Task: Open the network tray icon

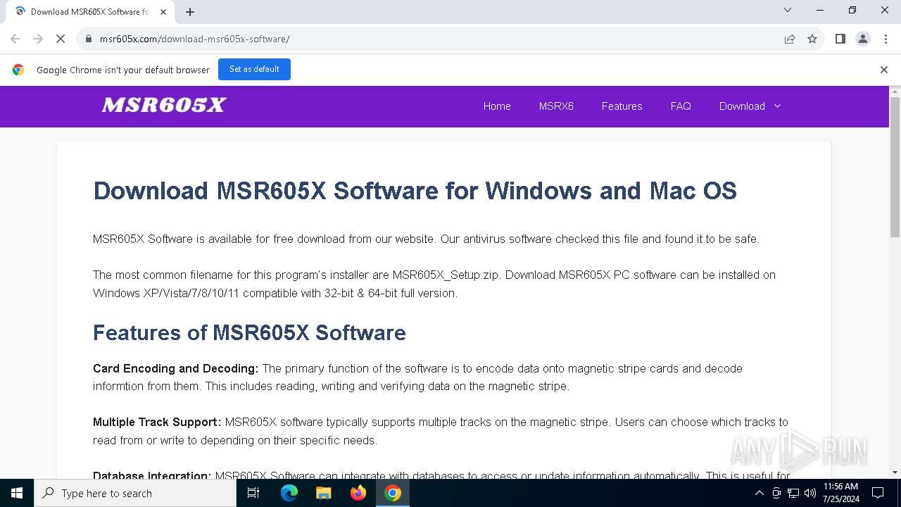Action: tap(793, 493)
